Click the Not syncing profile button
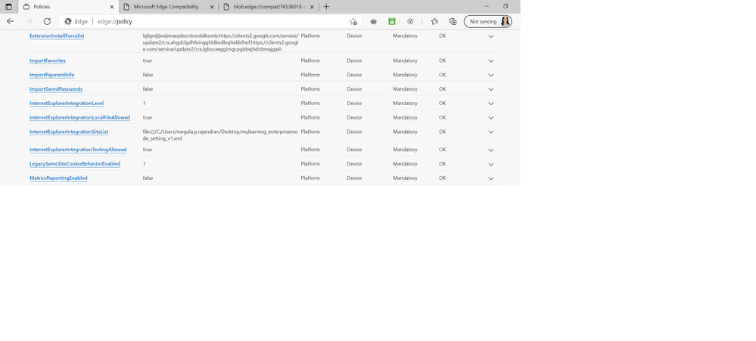Screen dimensions: 756x341 (487, 22)
